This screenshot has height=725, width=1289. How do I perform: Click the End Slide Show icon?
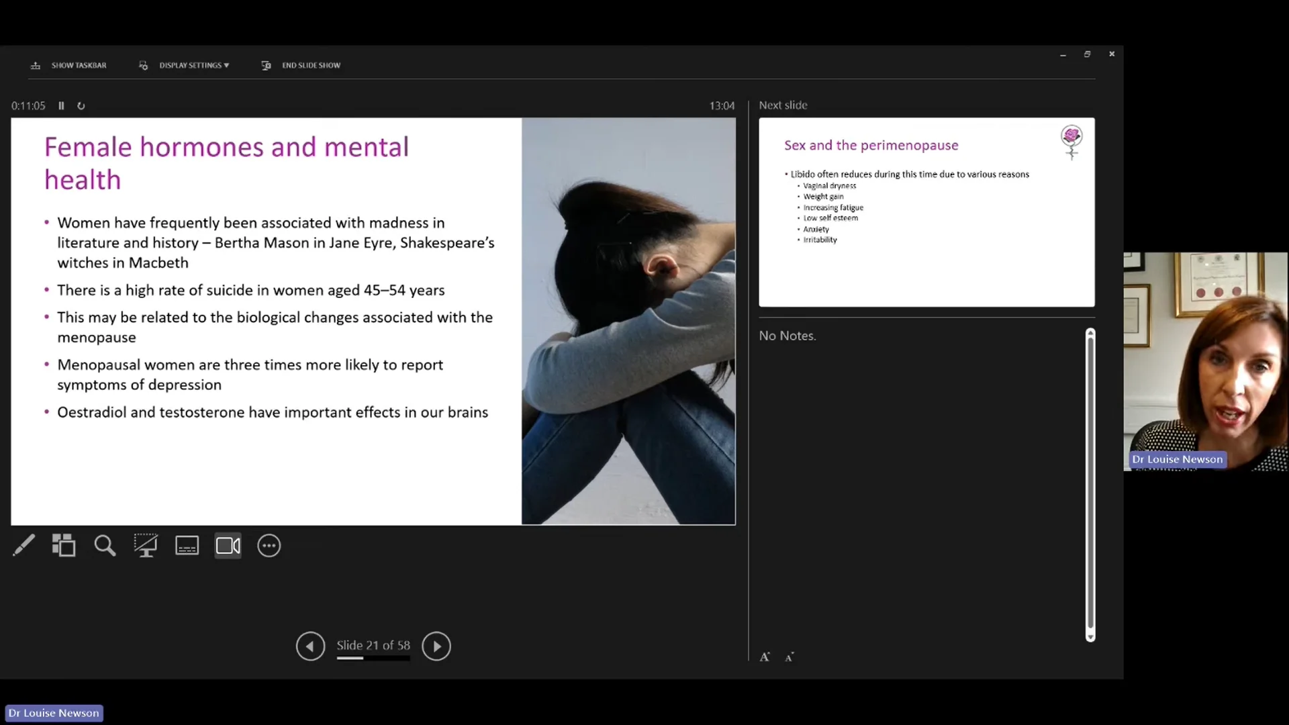[266, 65]
